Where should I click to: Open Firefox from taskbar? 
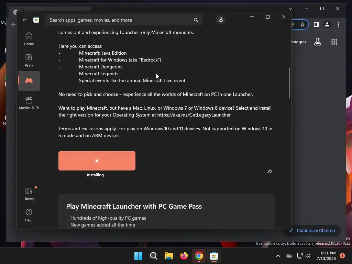tap(184, 256)
